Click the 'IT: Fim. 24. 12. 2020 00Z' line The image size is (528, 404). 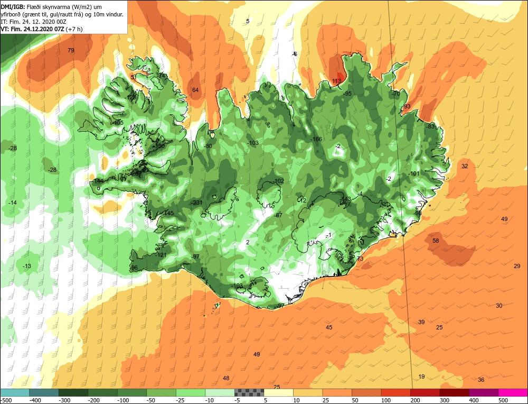click(x=34, y=22)
